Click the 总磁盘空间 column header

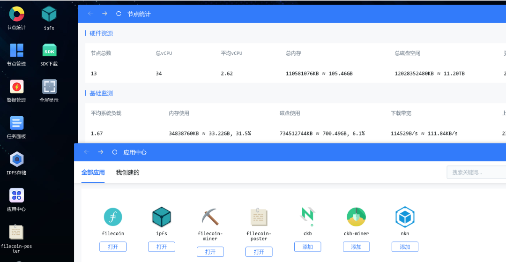pos(407,53)
